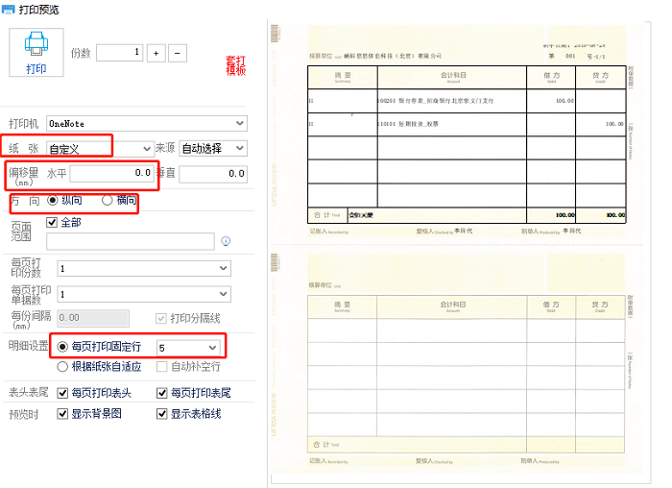Select the 横向 landscape orientation
The width and height of the screenshot is (672, 488).
point(108,201)
